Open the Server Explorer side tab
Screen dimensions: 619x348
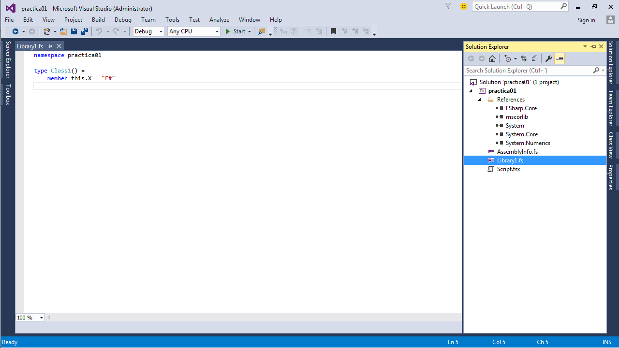click(8, 59)
